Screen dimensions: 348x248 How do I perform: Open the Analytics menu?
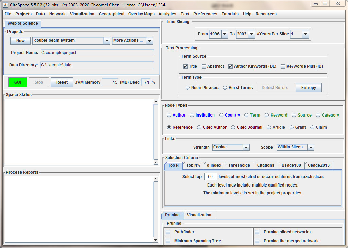coord(167,14)
